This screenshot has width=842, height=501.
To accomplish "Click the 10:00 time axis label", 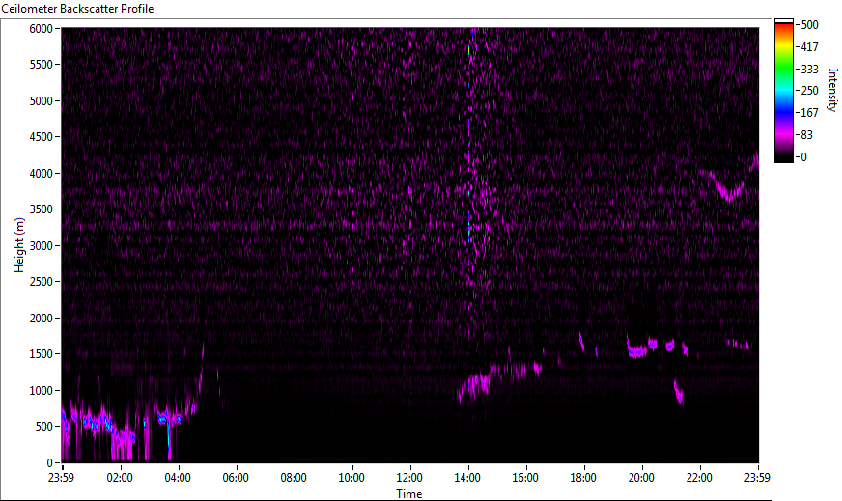I will (x=351, y=478).
